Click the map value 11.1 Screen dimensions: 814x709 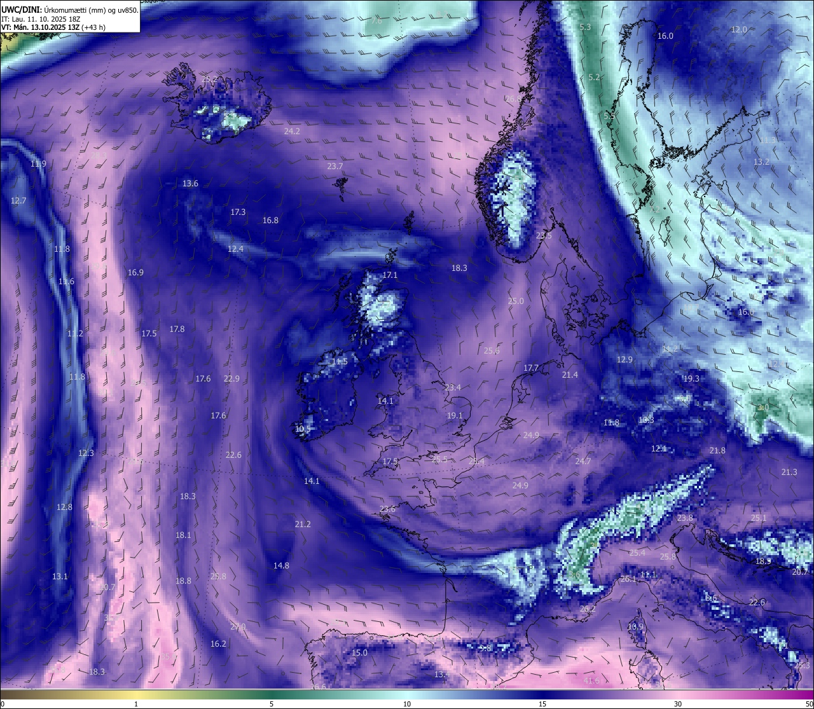click(x=648, y=574)
